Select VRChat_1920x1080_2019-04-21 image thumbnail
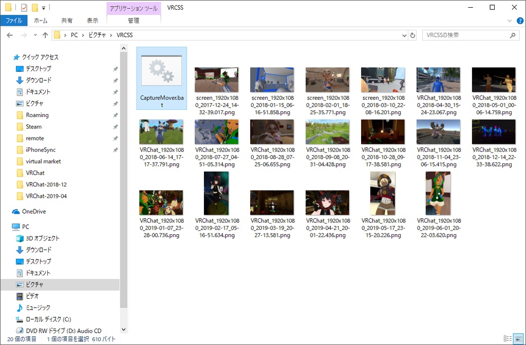Viewport: 526px width, 345px height. pos(327,202)
